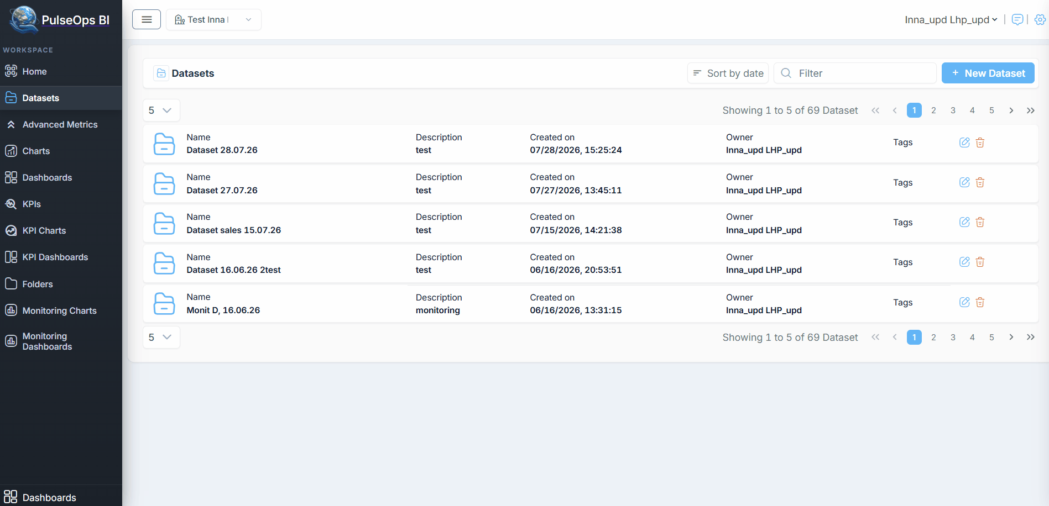
Task: Click Tags on Dataset 16.06.26 2test row
Action: [902, 262]
